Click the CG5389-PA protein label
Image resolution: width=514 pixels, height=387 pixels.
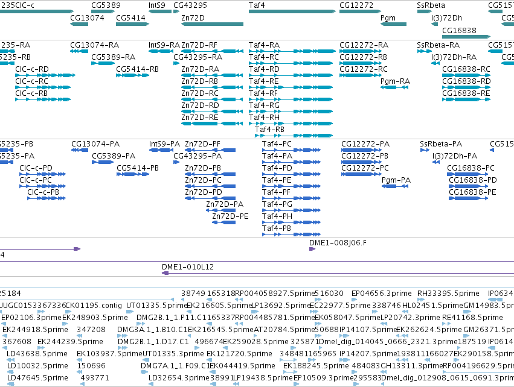coord(114,156)
